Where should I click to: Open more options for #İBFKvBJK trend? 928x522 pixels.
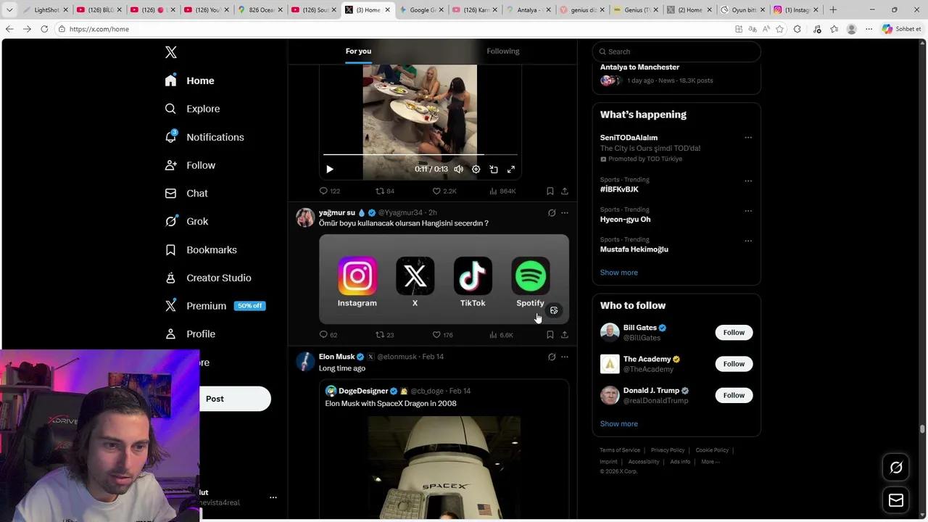tap(748, 181)
